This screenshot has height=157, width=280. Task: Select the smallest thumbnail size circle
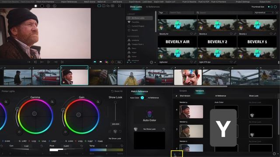tap(269, 7)
